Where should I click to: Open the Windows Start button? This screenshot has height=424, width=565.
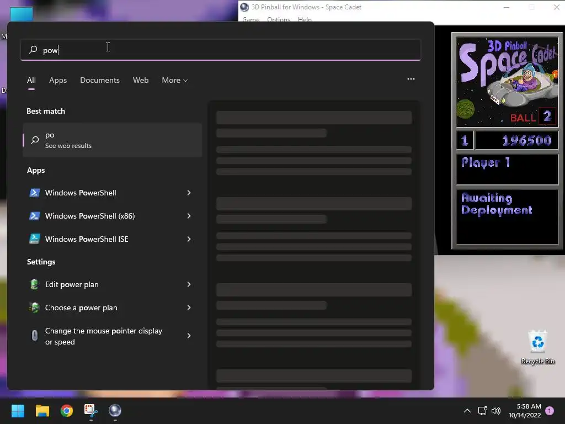click(x=18, y=411)
